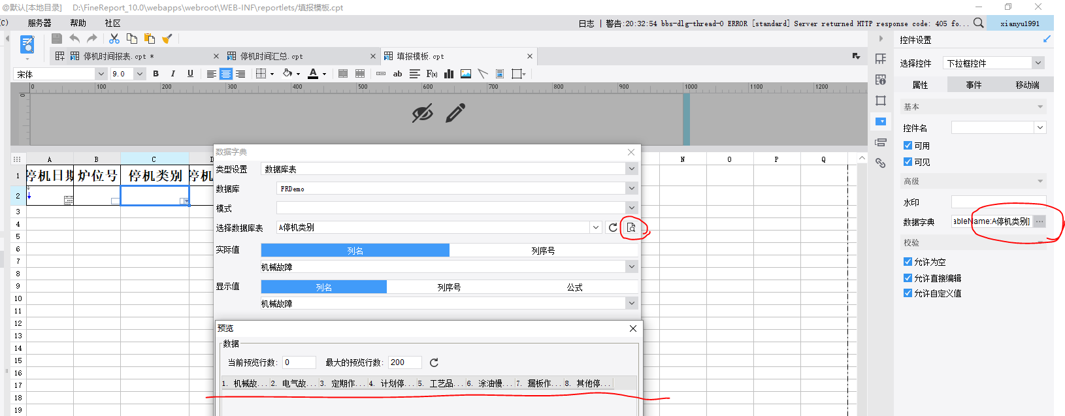Viewport: 1065px width, 416px height.
Task: Click 最大的预览行数 field 200
Action: pyautogui.click(x=405, y=362)
